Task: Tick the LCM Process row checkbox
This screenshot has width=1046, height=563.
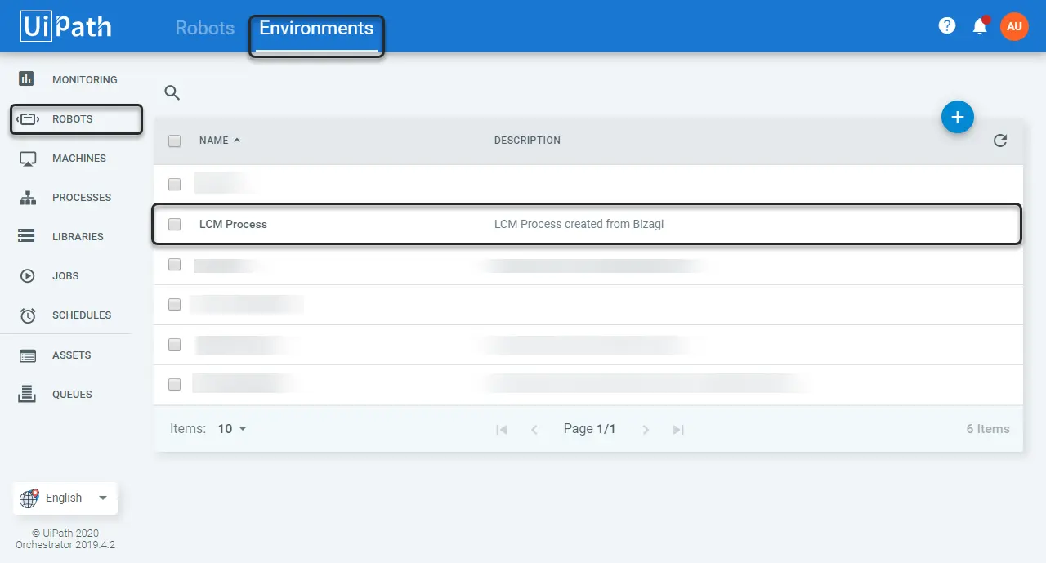Action: [174, 224]
